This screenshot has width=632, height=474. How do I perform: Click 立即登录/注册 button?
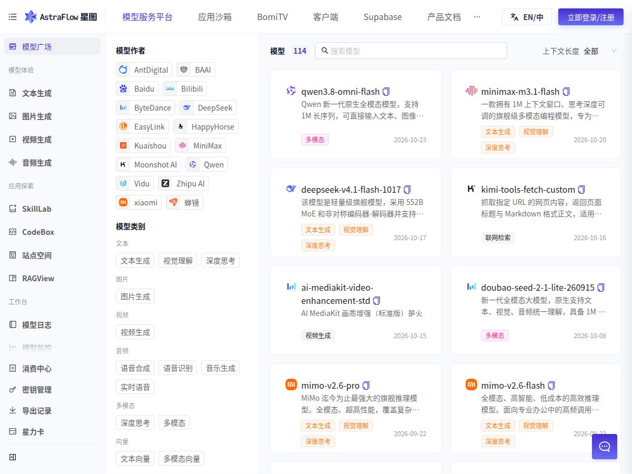591,17
